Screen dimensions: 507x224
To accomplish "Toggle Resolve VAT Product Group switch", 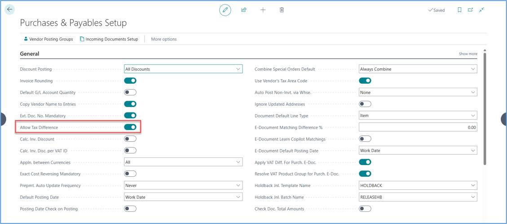I will click(365, 174).
